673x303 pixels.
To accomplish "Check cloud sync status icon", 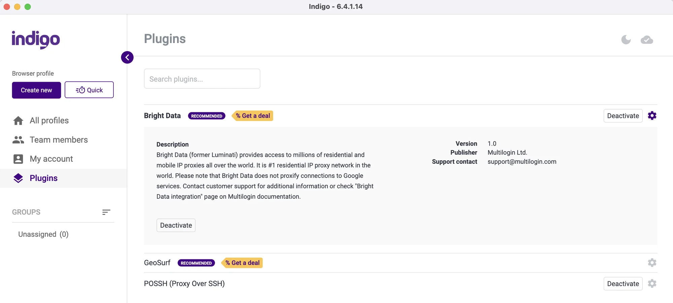I will 647,40.
